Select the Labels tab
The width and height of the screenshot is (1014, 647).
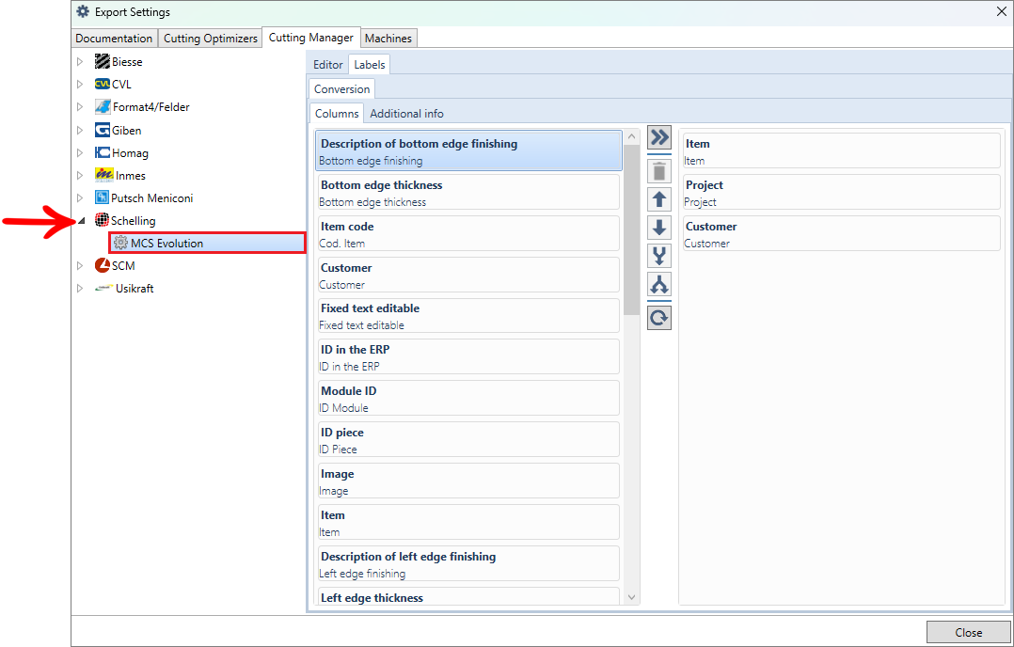point(370,65)
